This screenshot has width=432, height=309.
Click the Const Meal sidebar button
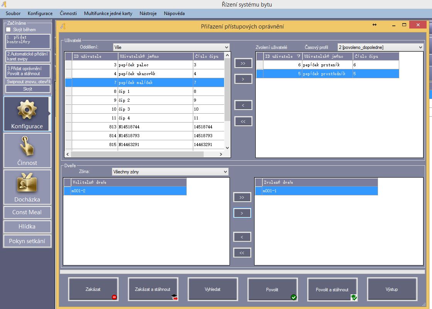[x=27, y=212]
